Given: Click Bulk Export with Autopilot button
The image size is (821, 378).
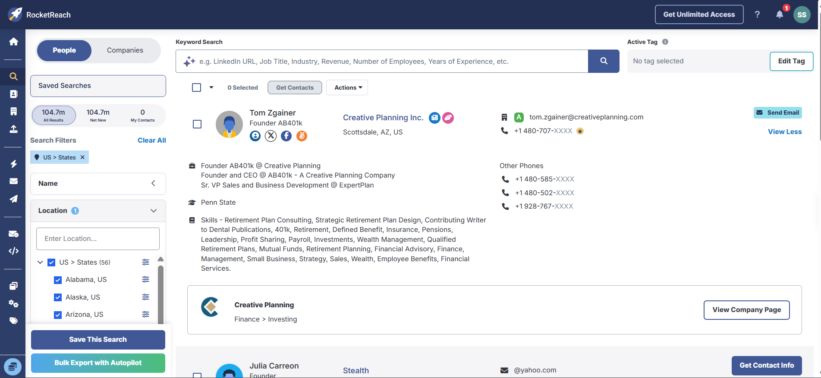Looking at the screenshot, I should [98, 363].
